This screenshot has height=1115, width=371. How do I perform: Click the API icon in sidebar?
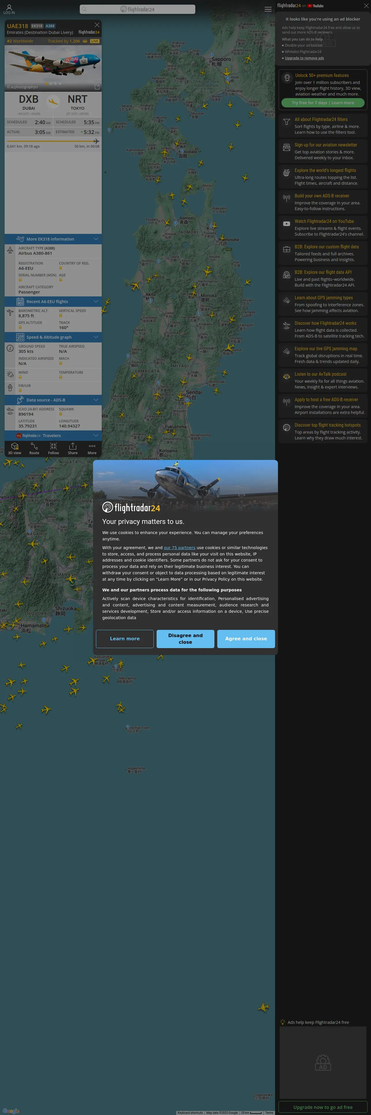point(286,275)
